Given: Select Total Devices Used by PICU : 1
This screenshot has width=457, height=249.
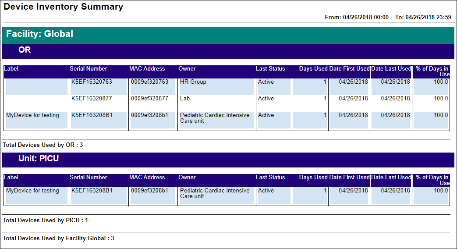Looking at the screenshot, I should pos(45,221).
